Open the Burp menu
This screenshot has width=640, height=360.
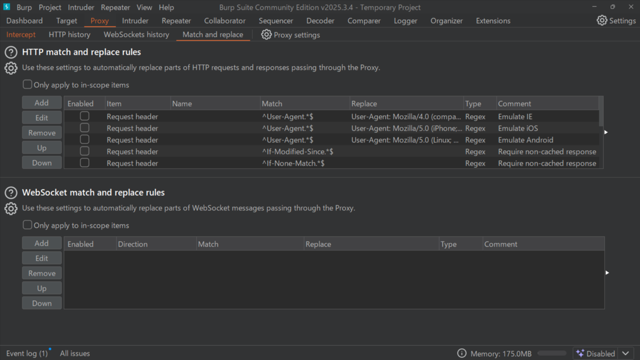coord(24,7)
